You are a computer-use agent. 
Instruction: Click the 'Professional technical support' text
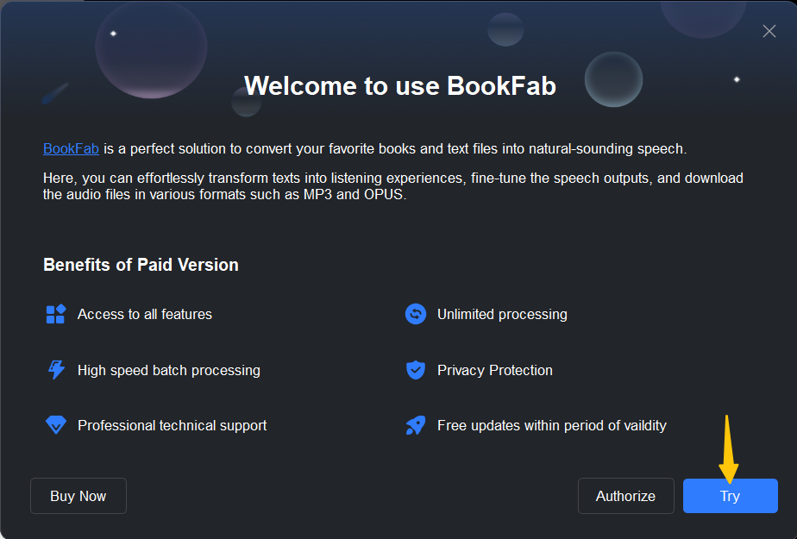[x=172, y=425]
